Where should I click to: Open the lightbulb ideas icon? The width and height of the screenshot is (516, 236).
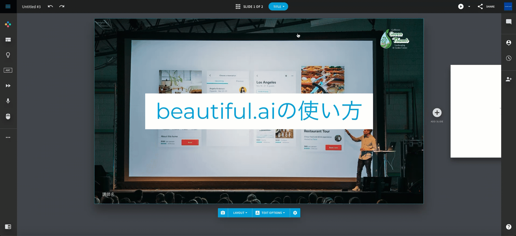pos(8,55)
